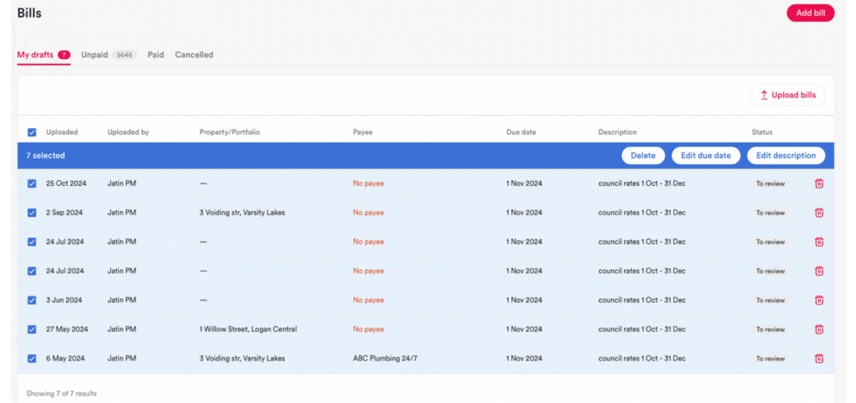Click the Add bill button
This screenshot has width=856, height=403.
coord(810,13)
